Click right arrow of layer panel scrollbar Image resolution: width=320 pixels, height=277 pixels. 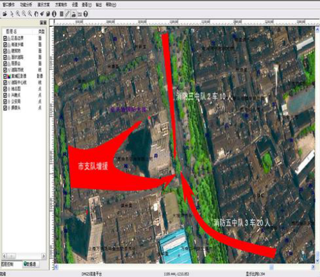pyautogui.click(x=44, y=256)
